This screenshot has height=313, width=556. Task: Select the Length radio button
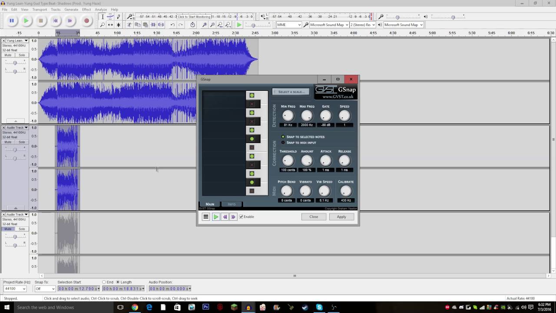118,282
